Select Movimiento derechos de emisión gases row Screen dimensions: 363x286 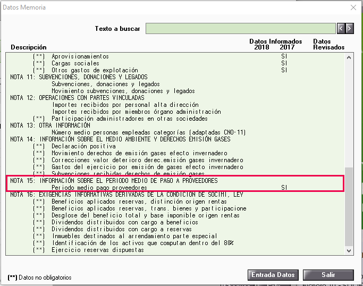pyautogui.click(x=175, y=153)
